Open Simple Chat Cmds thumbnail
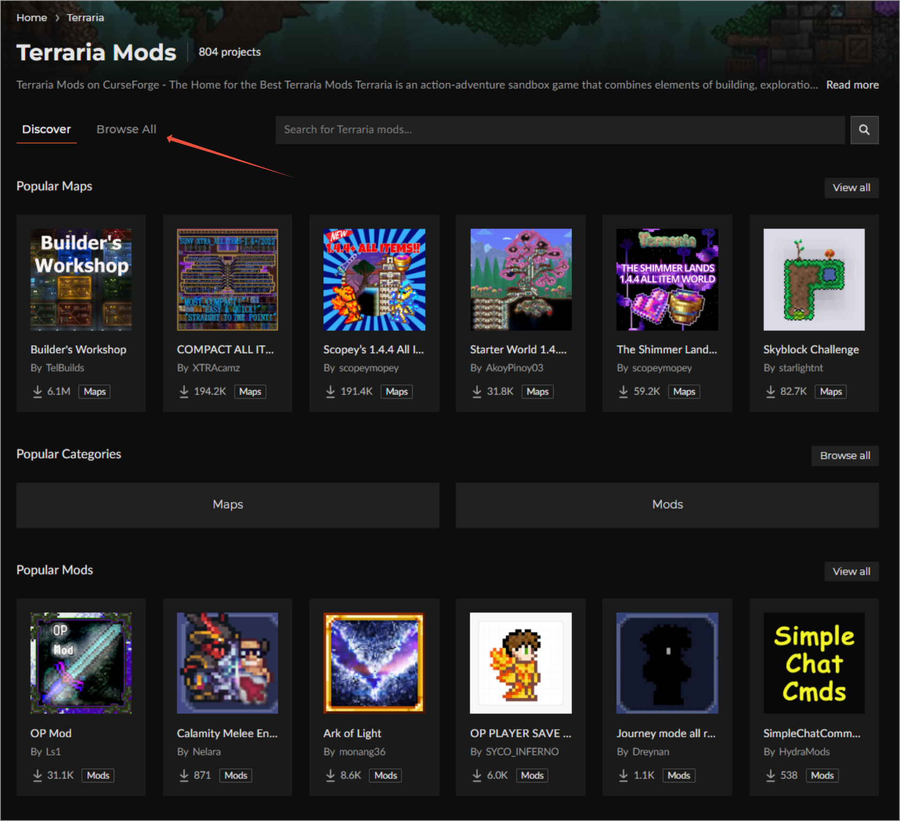 [814, 663]
